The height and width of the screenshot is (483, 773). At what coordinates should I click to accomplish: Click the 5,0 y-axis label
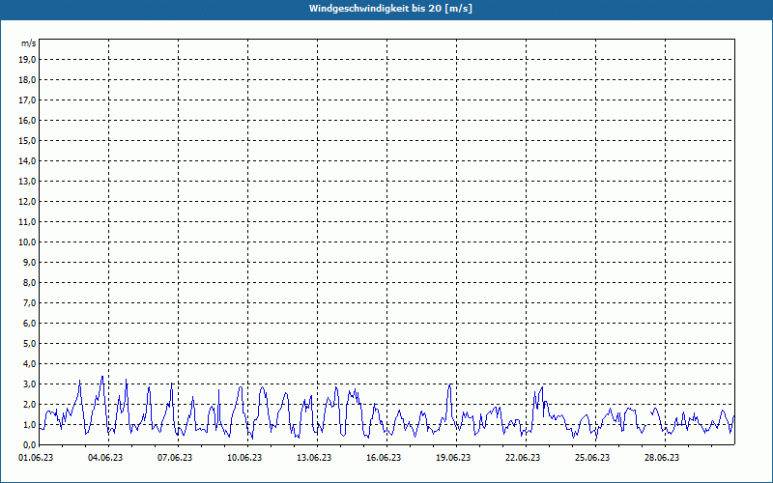29,344
